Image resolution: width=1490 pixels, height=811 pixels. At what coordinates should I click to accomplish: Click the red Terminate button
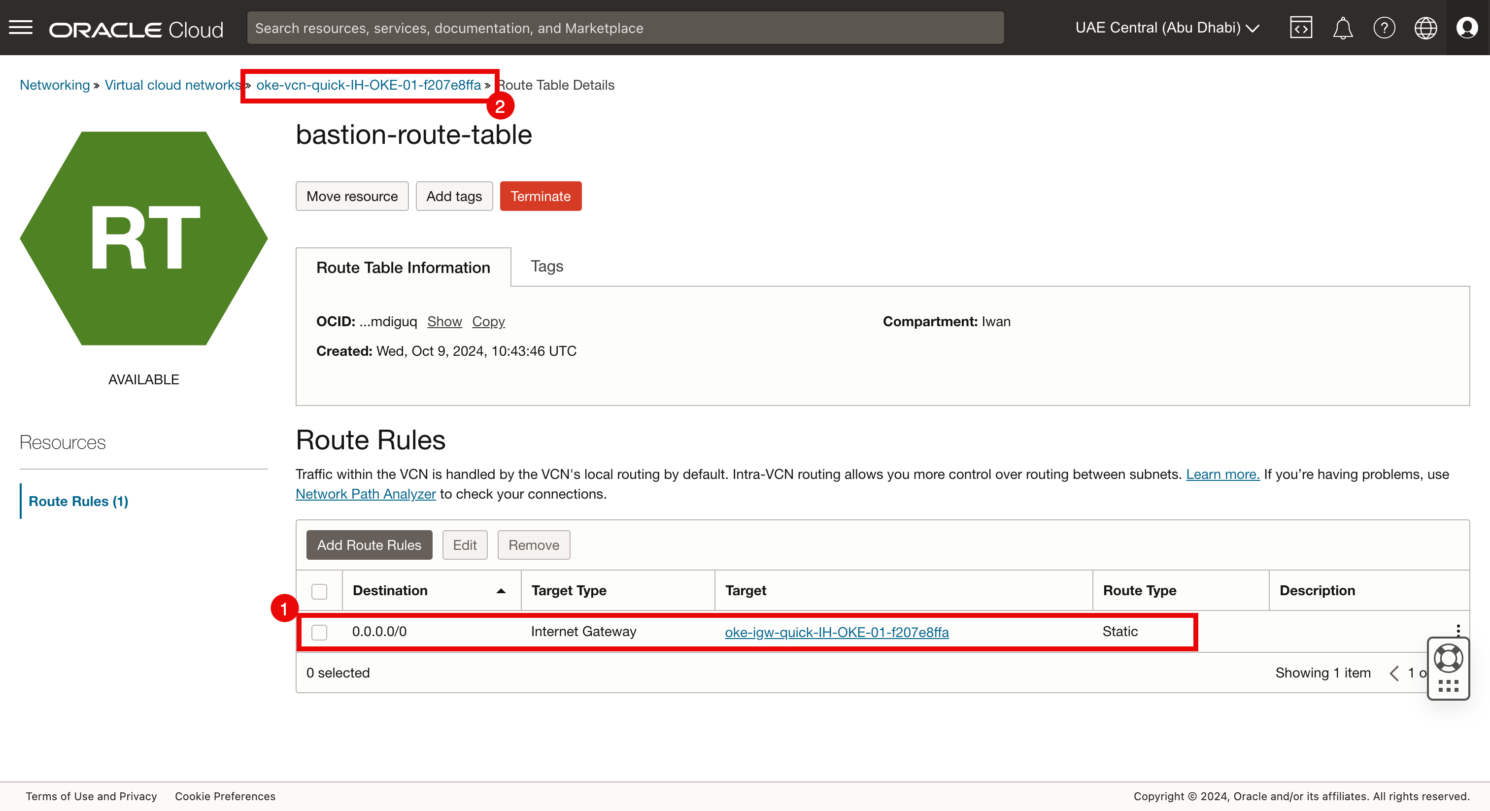click(x=540, y=196)
